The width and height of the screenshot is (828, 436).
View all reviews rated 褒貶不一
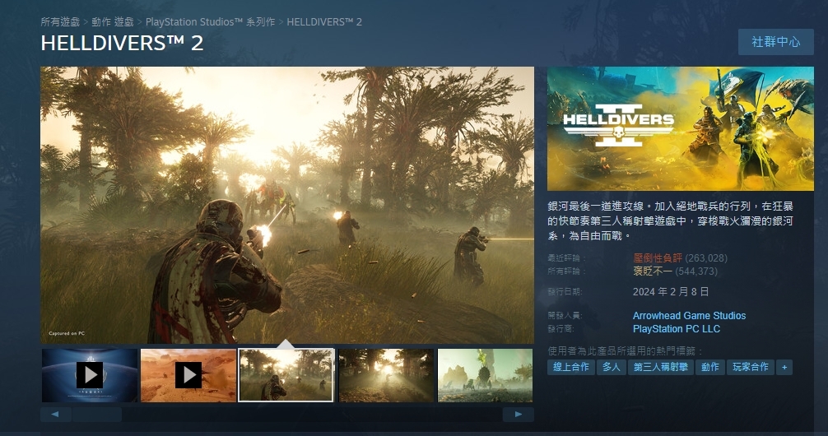(x=653, y=271)
